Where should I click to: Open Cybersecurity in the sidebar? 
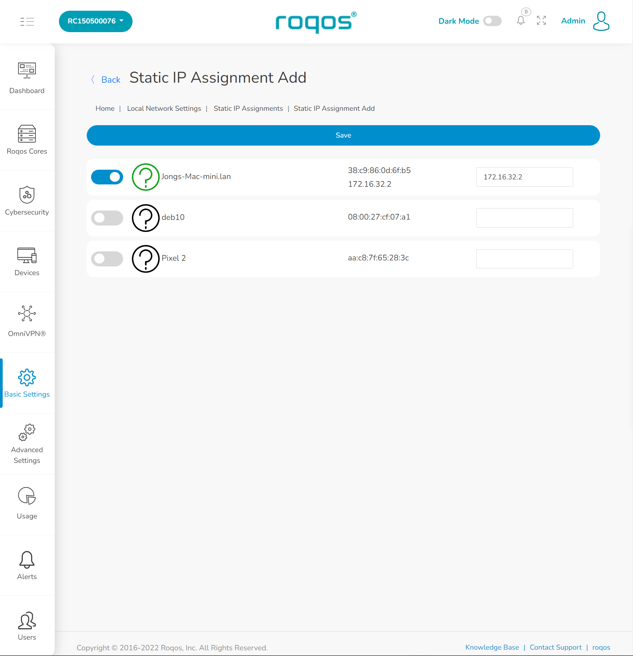click(x=27, y=200)
